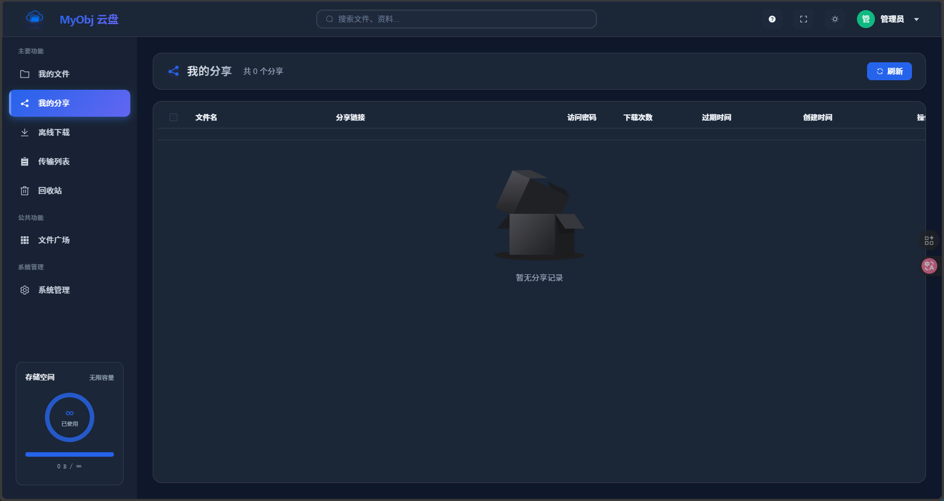Open 我的文件 in the sidebar
Image resolution: width=944 pixels, height=501 pixels.
[54, 74]
